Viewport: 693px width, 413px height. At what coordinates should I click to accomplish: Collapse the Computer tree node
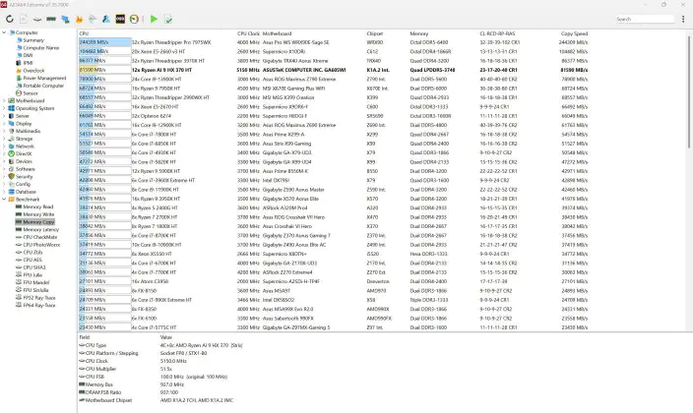pyautogui.click(x=4, y=32)
